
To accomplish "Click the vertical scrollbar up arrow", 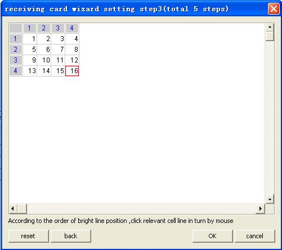I will point(270,27).
